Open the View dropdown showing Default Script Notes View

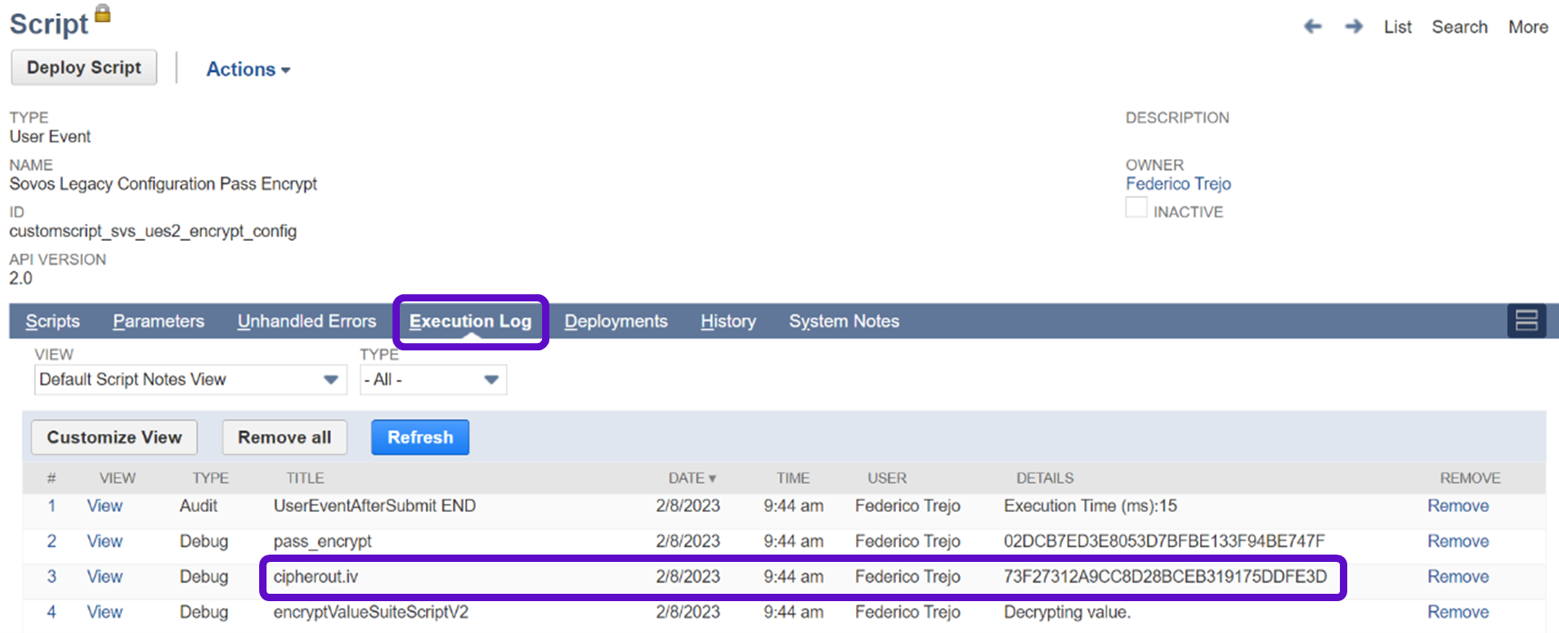(190, 380)
